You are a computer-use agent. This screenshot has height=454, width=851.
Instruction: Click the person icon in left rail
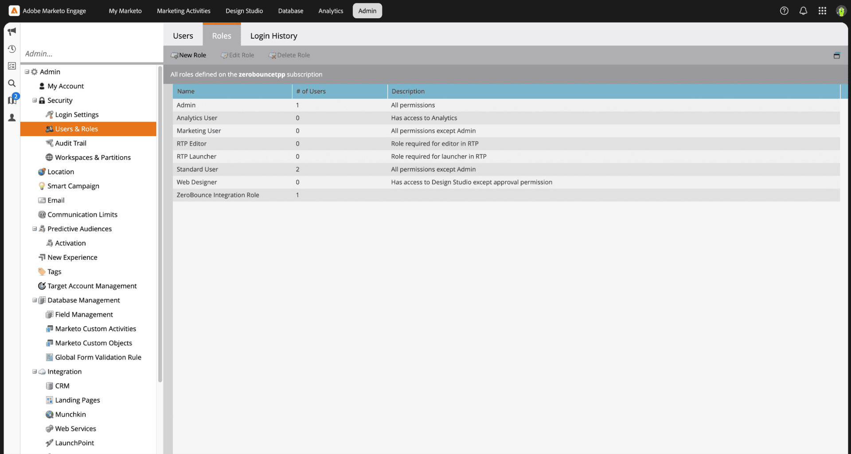12,117
